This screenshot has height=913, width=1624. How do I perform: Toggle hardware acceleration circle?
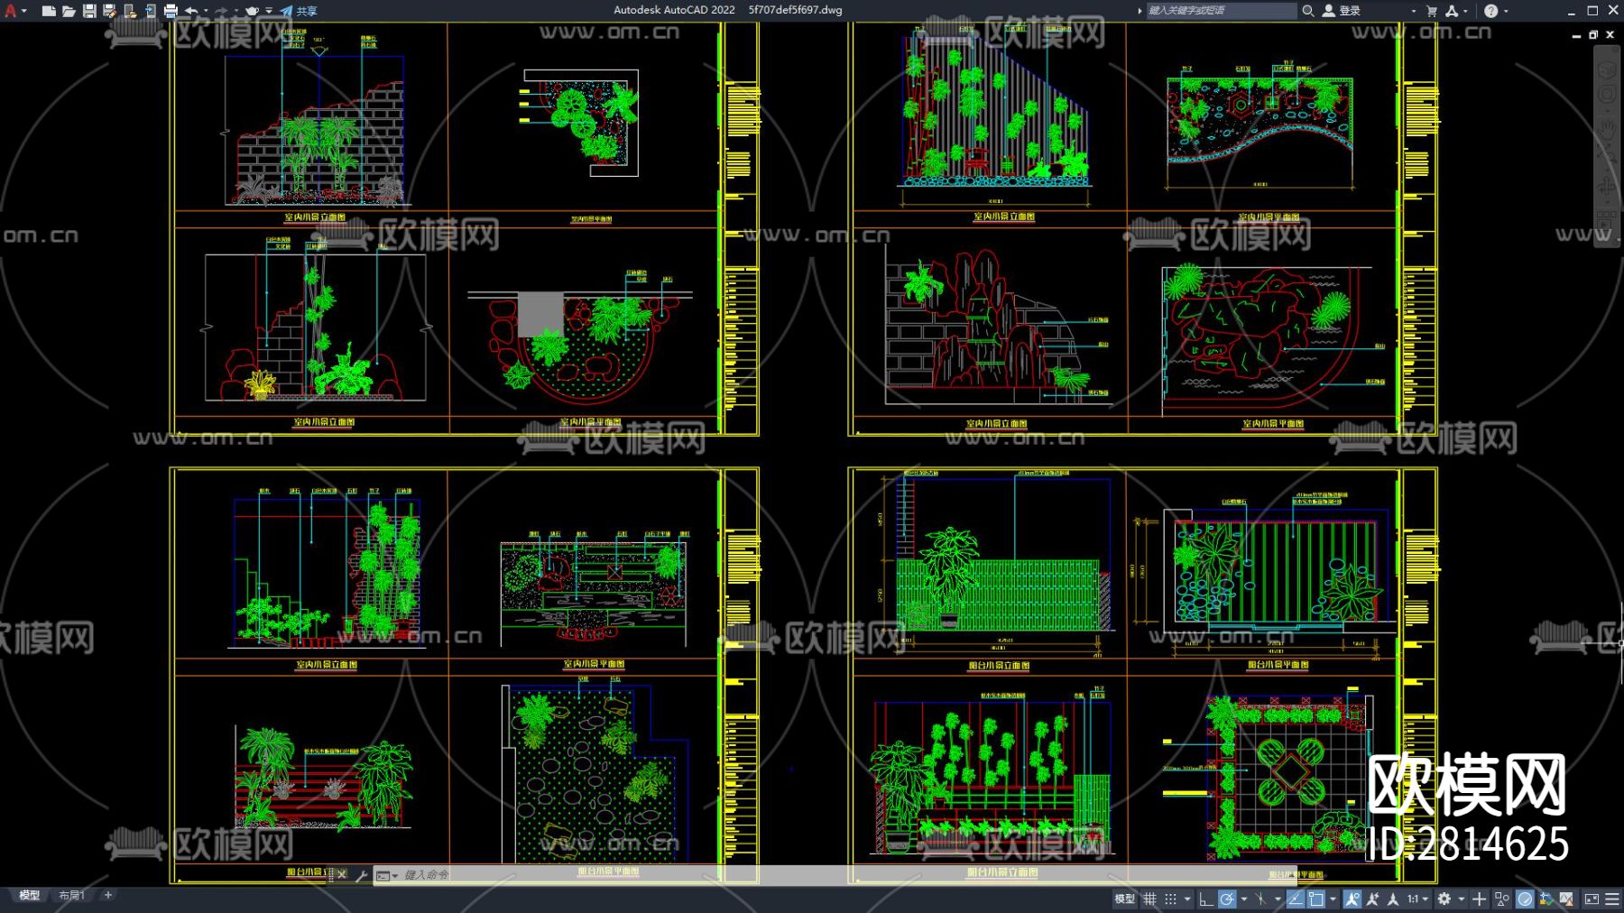pyautogui.click(x=1525, y=899)
